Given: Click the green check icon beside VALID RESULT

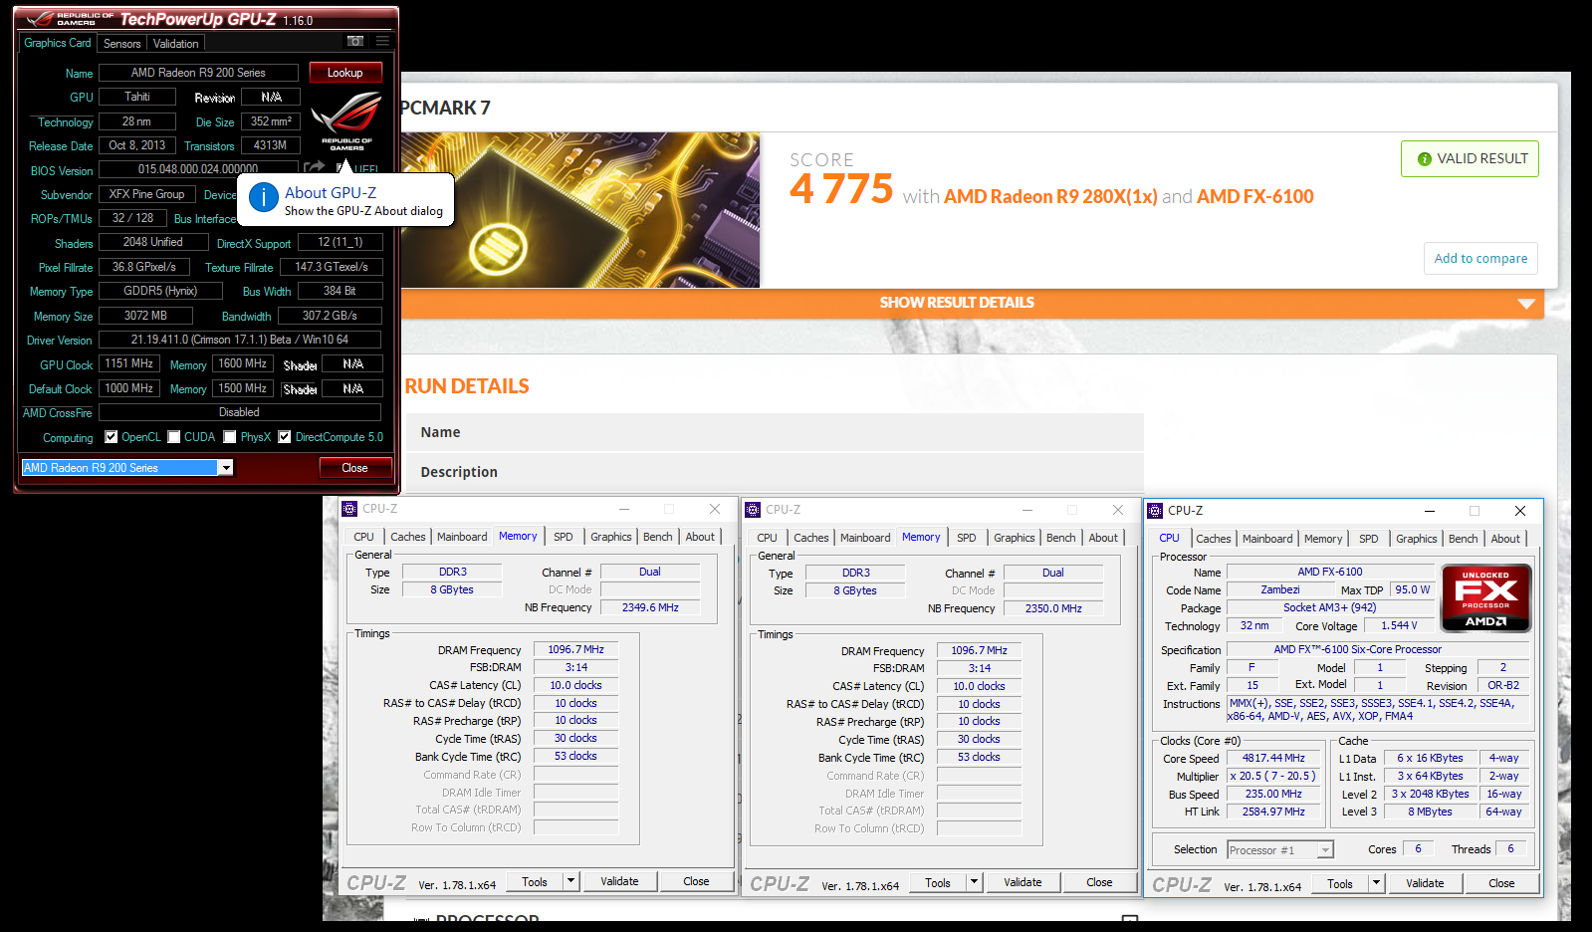Looking at the screenshot, I should tap(1424, 159).
